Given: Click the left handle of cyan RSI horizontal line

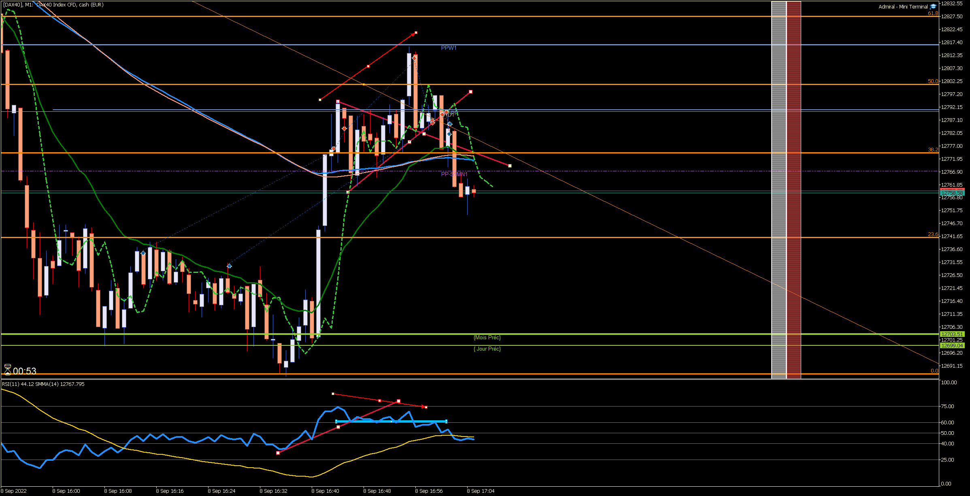Looking at the screenshot, I should [336, 421].
